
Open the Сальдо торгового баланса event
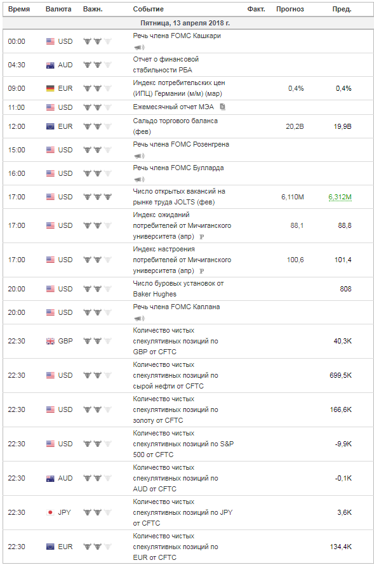[175, 126]
